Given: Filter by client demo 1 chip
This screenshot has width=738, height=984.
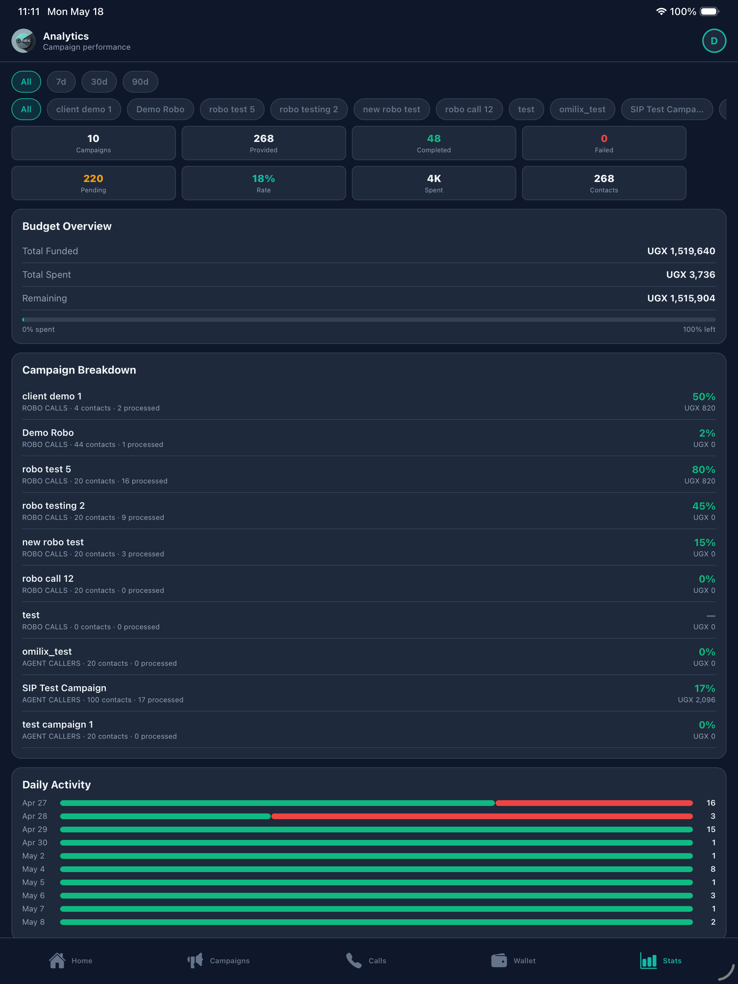Looking at the screenshot, I should tap(84, 109).
